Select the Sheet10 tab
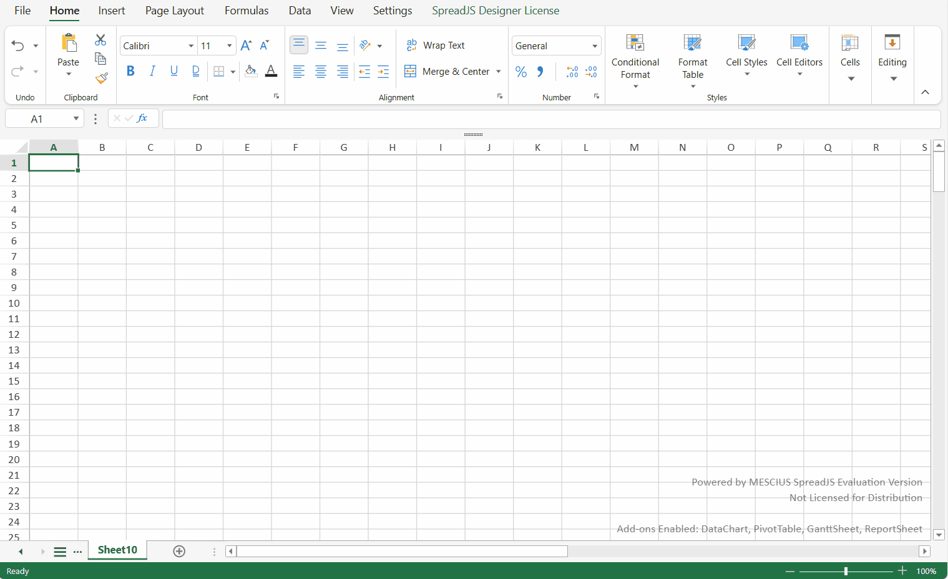 pyautogui.click(x=117, y=550)
